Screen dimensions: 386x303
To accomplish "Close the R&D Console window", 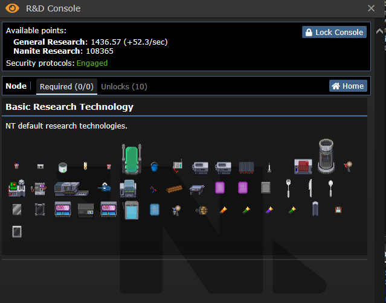I will click(372, 8).
